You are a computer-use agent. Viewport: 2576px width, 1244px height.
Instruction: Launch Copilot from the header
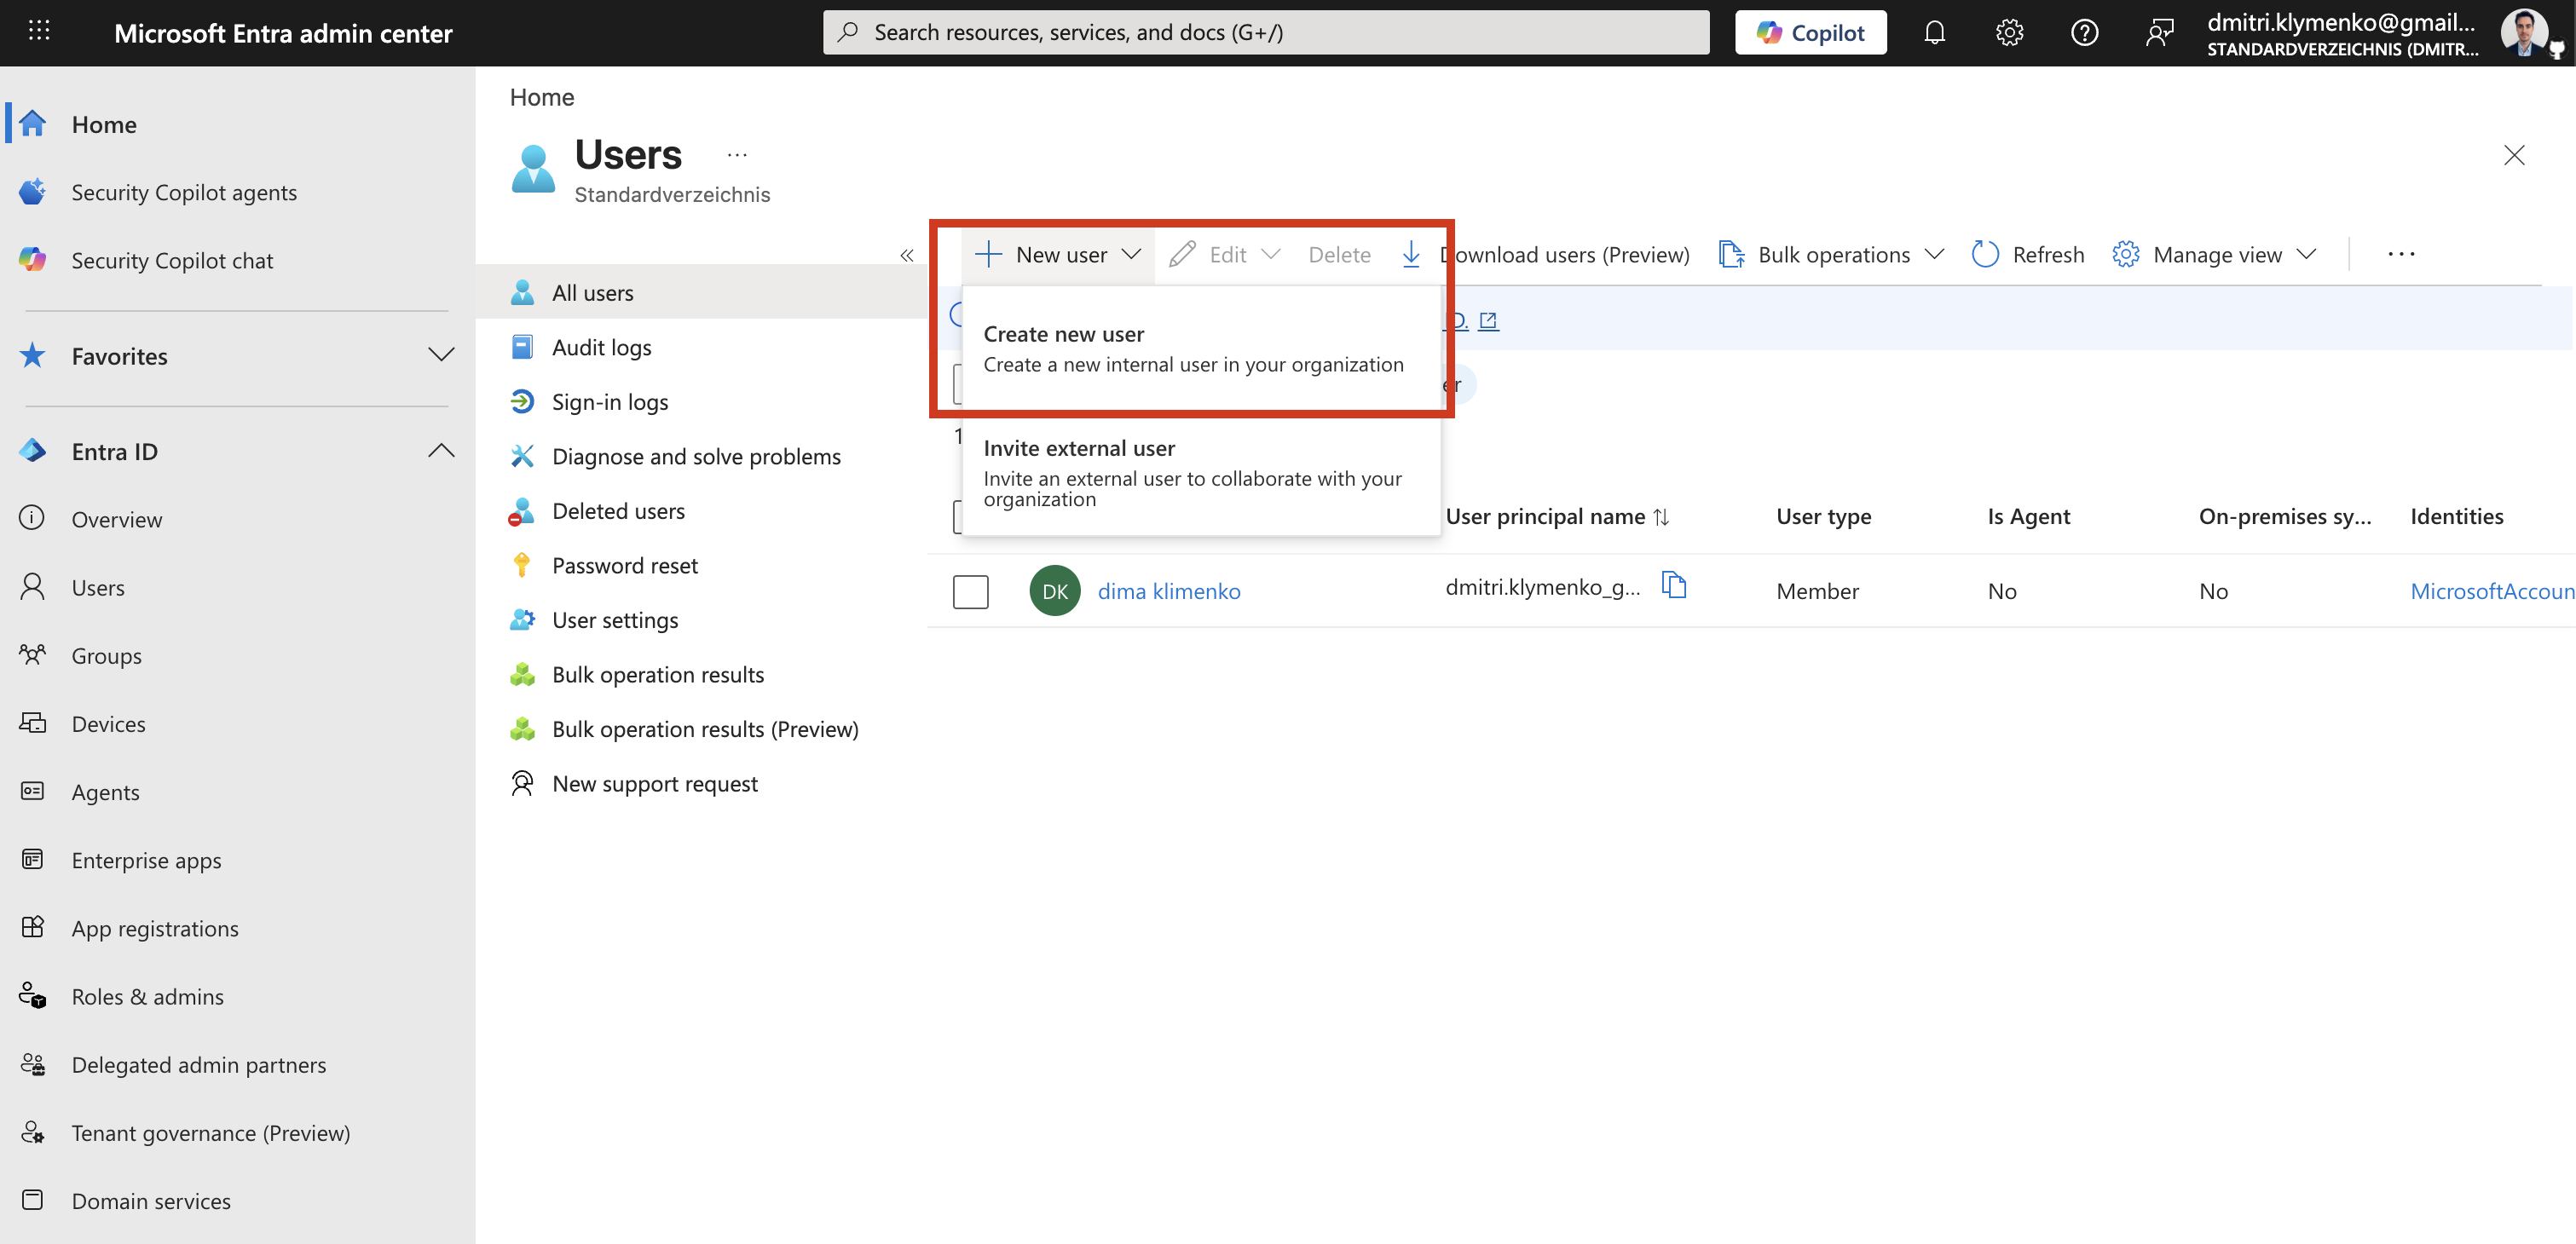1810,33
